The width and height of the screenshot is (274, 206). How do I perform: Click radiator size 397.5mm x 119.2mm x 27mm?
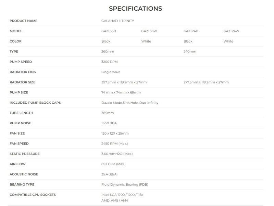coord(124,82)
